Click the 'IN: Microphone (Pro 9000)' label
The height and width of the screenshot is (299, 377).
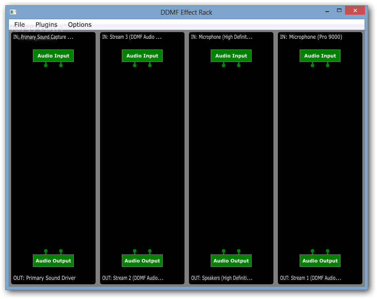pos(311,37)
